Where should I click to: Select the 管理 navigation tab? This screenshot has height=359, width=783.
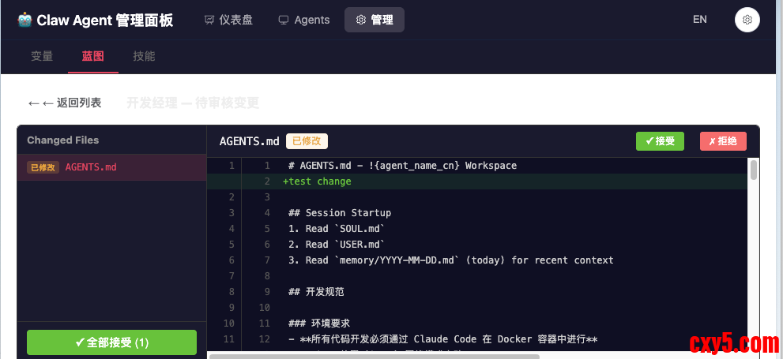375,20
